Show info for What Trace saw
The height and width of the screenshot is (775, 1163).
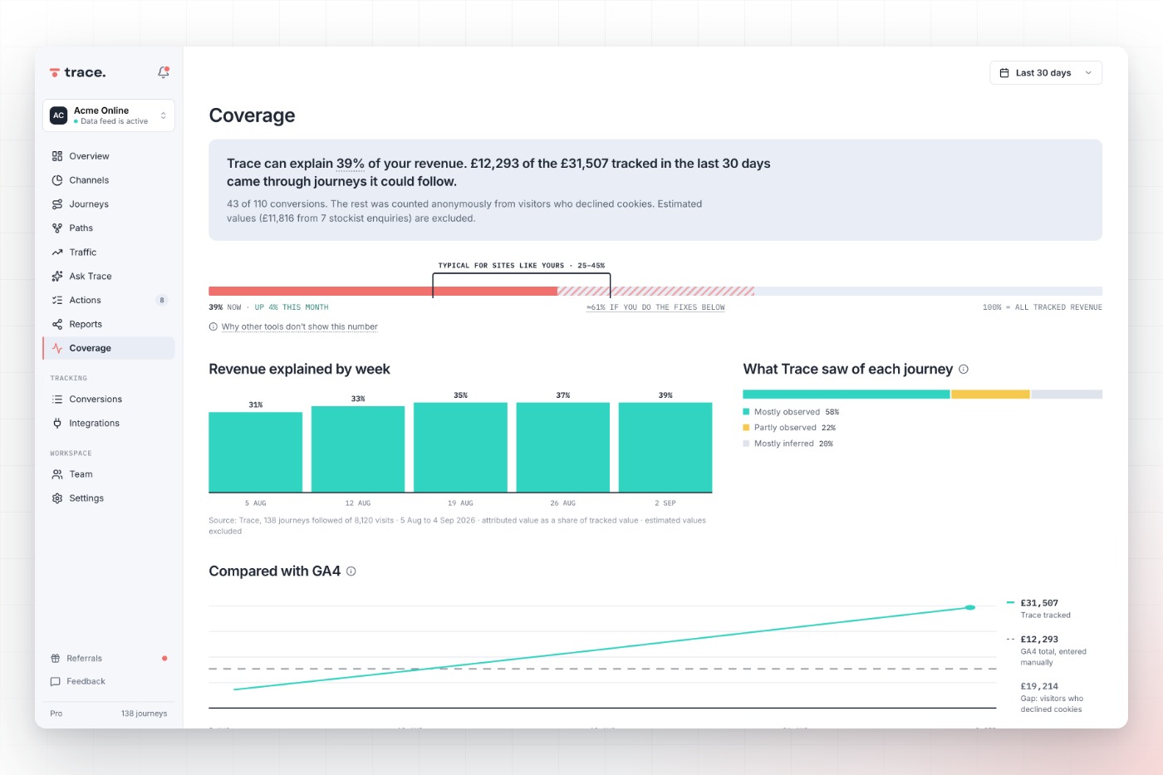pyautogui.click(x=964, y=370)
